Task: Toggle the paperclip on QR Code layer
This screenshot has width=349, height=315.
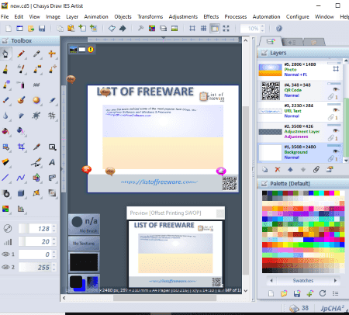Action: (x=331, y=97)
